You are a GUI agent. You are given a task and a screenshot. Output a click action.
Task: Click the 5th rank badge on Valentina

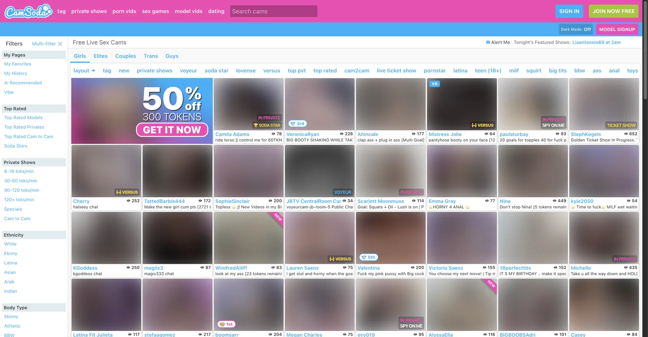click(x=369, y=257)
